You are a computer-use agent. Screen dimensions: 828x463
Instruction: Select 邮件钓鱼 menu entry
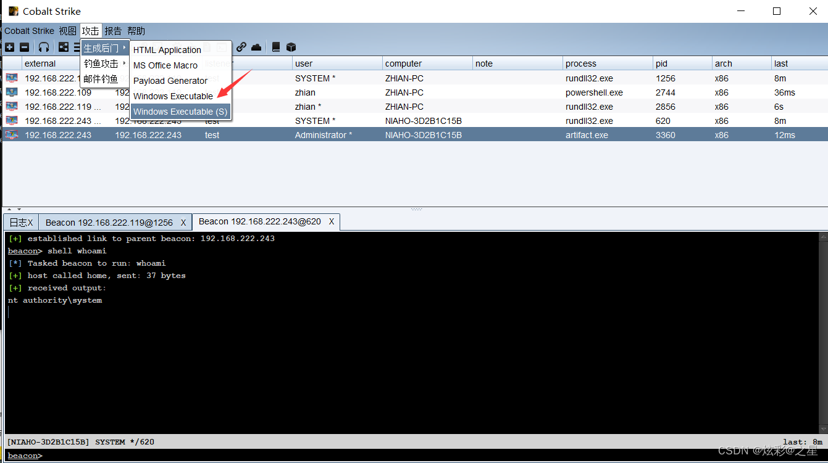105,79
